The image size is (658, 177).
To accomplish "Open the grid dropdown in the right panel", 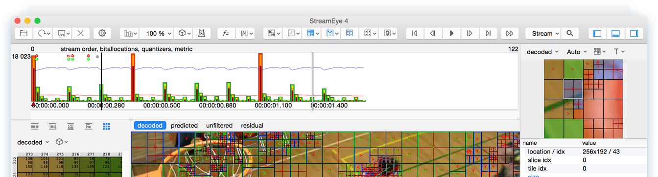I will point(600,52).
